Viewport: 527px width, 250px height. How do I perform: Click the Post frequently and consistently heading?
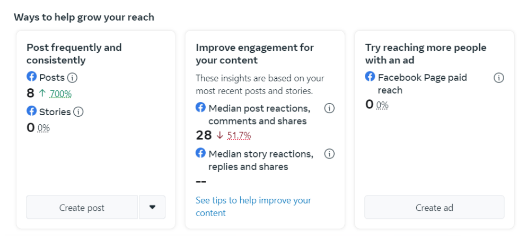click(x=74, y=54)
